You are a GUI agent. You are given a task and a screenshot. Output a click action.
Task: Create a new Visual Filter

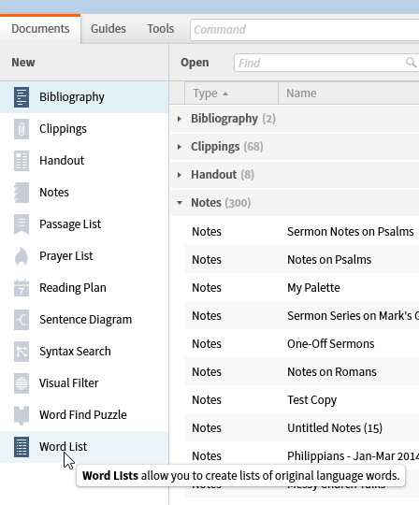(x=84, y=383)
